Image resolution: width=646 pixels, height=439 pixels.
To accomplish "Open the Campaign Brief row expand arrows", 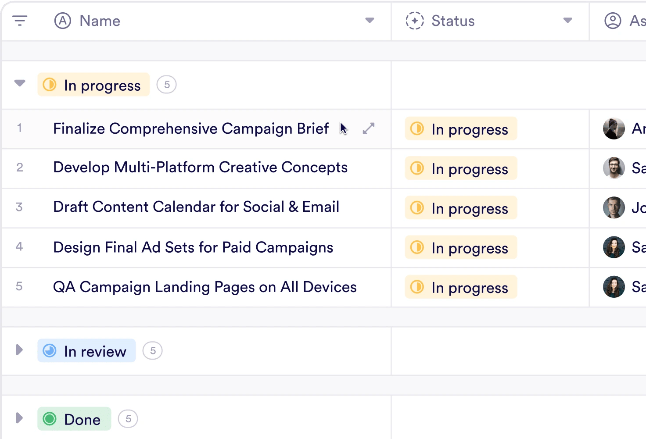I will coord(368,128).
